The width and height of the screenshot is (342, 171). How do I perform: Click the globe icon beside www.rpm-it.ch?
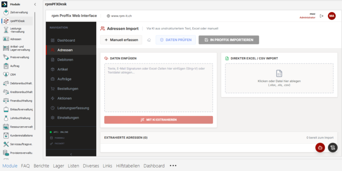point(108,16)
